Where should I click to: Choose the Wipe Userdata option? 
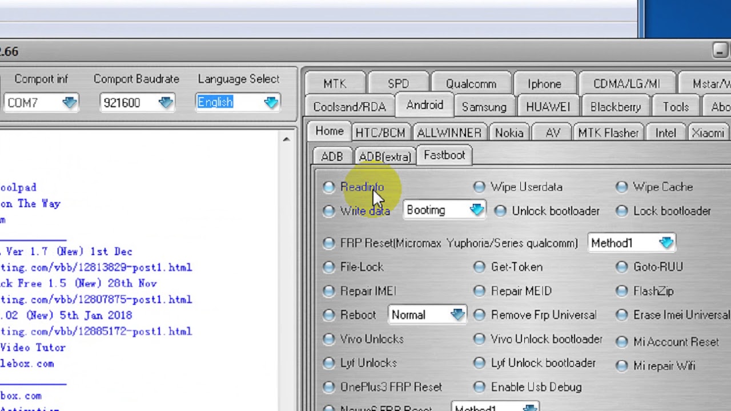tap(479, 187)
